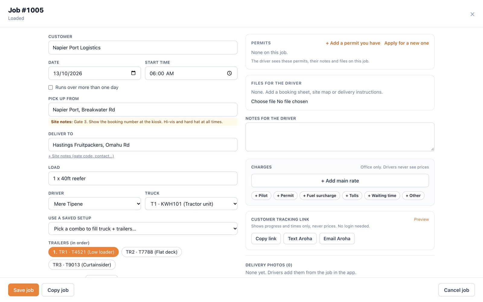Click '+ Add main rate' button
This screenshot has width=483, height=302.
[x=340, y=181]
